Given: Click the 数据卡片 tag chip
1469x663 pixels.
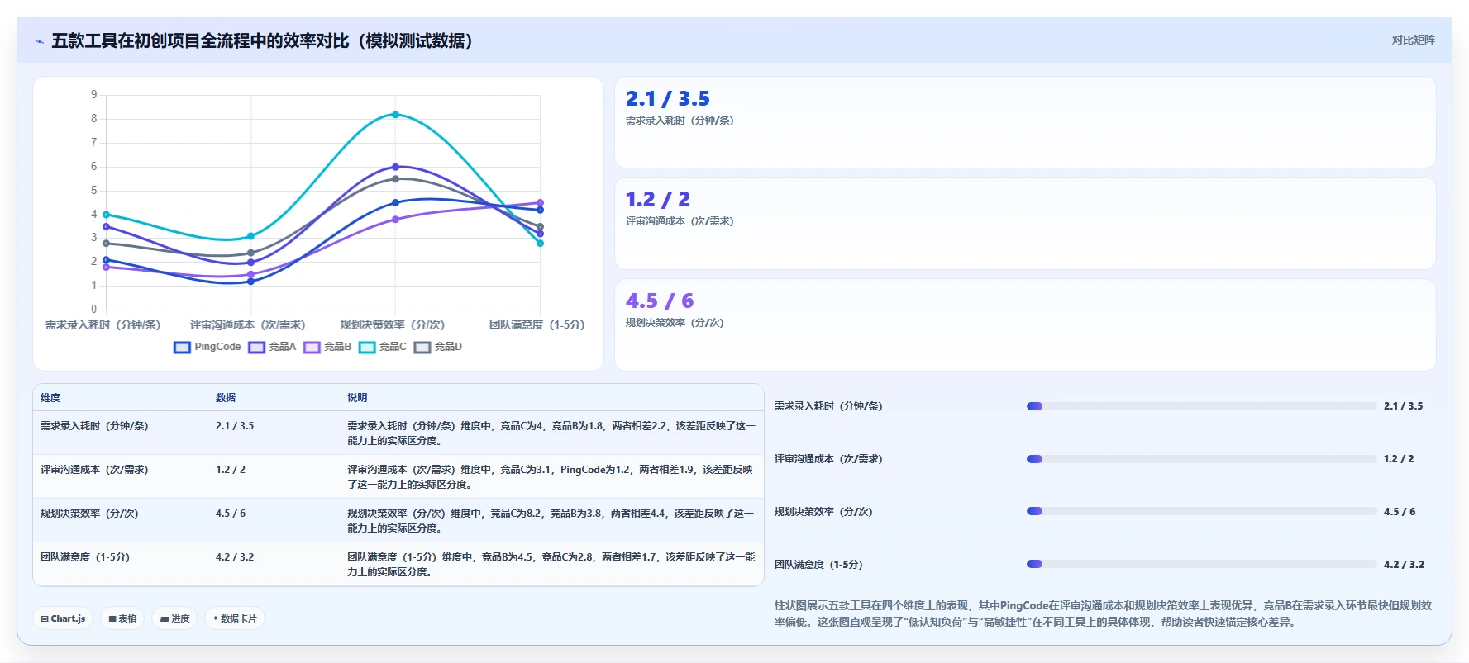Looking at the screenshot, I should [x=235, y=618].
